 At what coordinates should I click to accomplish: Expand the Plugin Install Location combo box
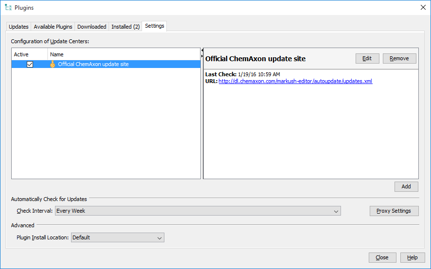[x=117, y=237]
